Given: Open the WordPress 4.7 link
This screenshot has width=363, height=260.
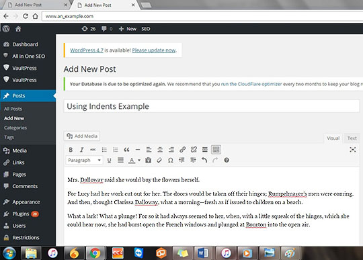Looking at the screenshot, I should click(87, 50).
